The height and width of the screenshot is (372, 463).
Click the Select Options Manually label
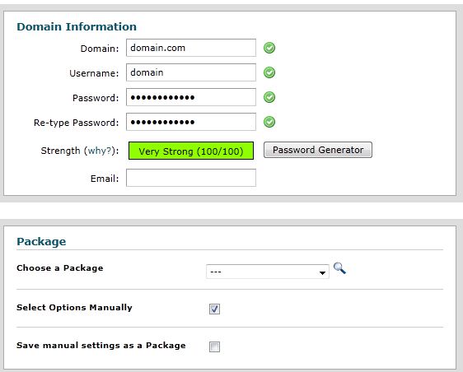[74, 308]
